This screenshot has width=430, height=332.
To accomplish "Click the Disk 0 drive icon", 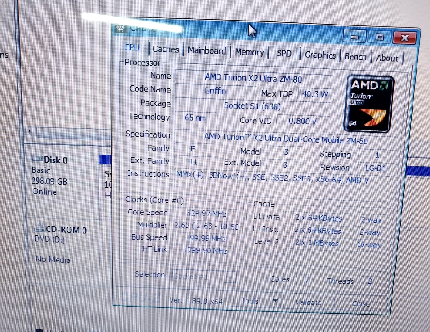I will (x=37, y=159).
